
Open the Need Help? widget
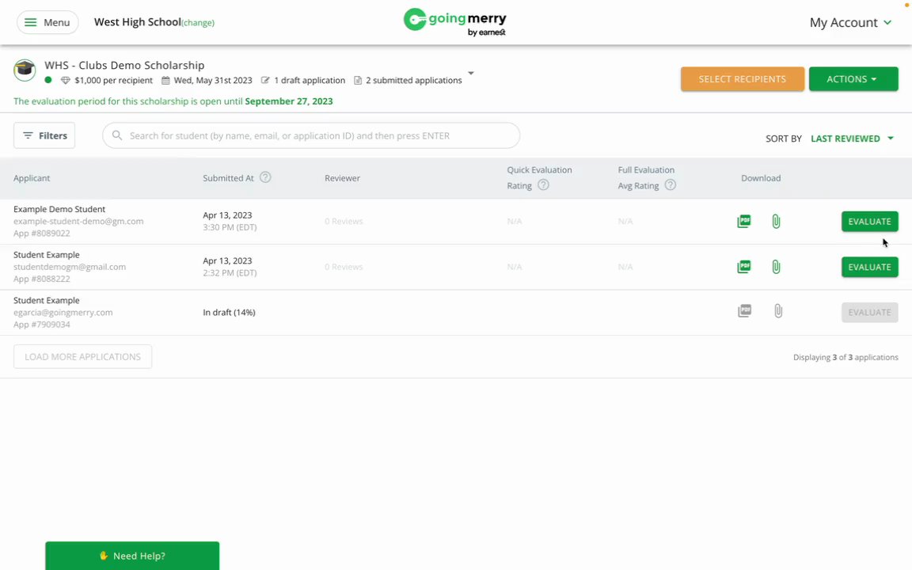(x=132, y=556)
